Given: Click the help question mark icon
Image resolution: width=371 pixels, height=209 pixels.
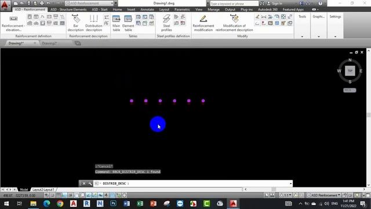Looking at the screenshot, I should tap(320, 3).
